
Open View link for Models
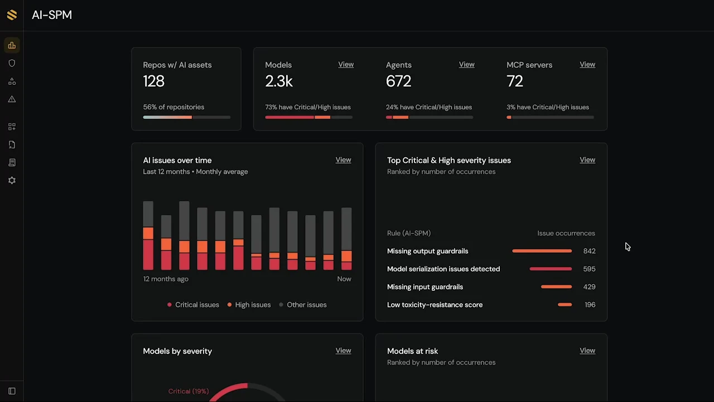[346, 64]
